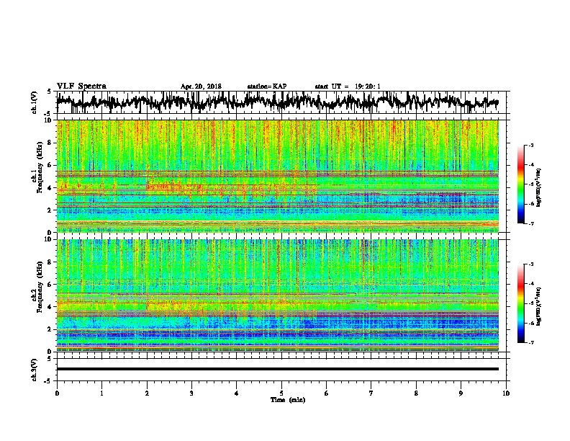Click tick label "0" on the time axis
This screenshot has width=570, height=441.
point(57,393)
